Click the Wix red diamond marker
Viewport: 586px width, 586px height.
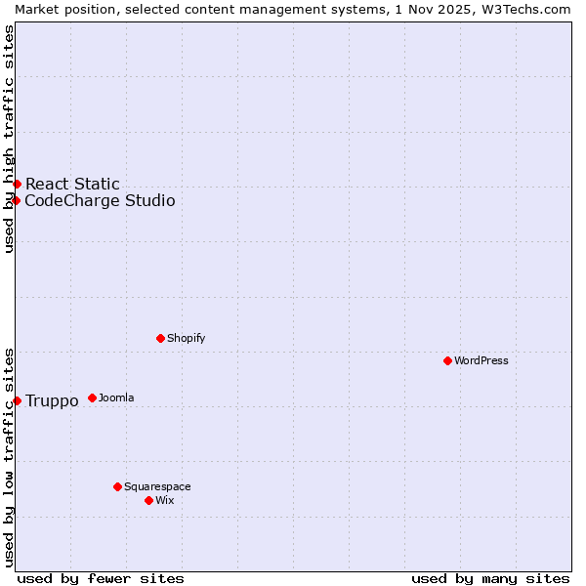(x=148, y=500)
